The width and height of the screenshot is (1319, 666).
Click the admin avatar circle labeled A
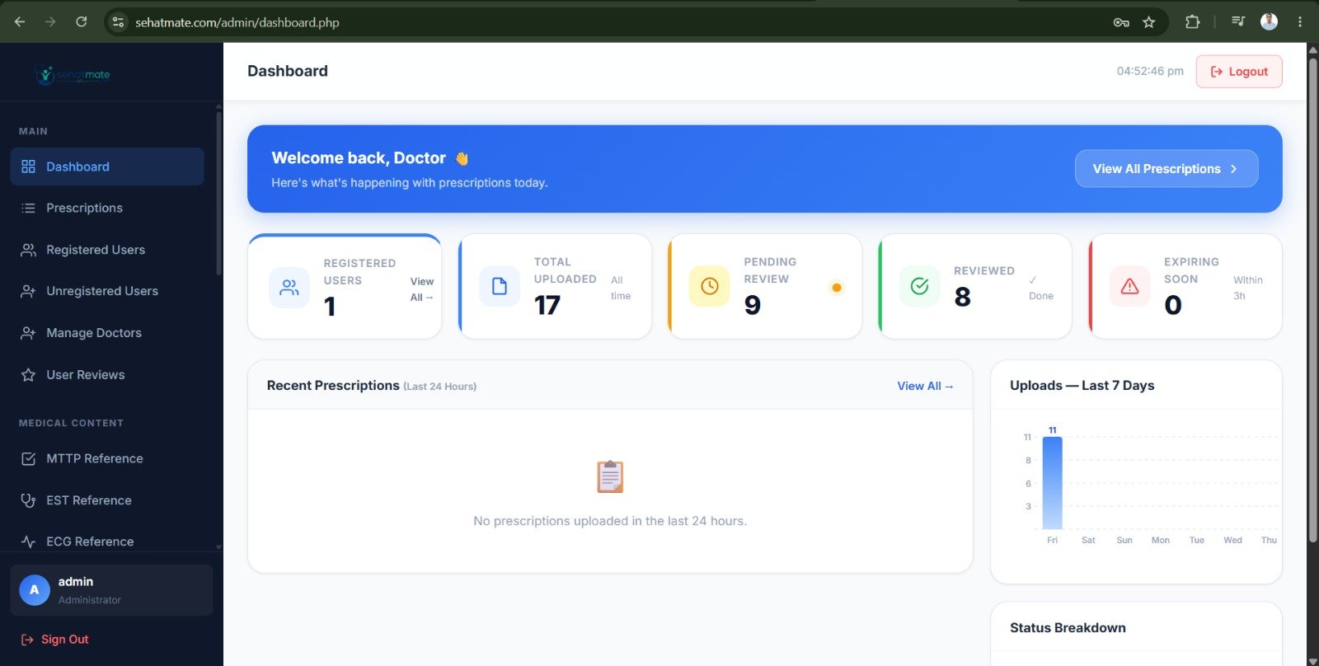click(35, 590)
